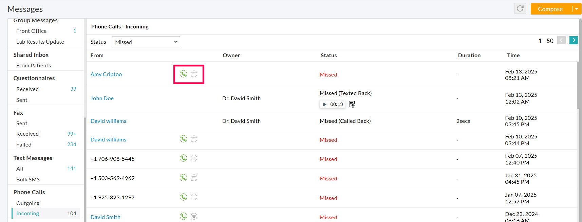Text back number +1 925-323-1297
Screen dimensions: 582x222
click(194, 197)
